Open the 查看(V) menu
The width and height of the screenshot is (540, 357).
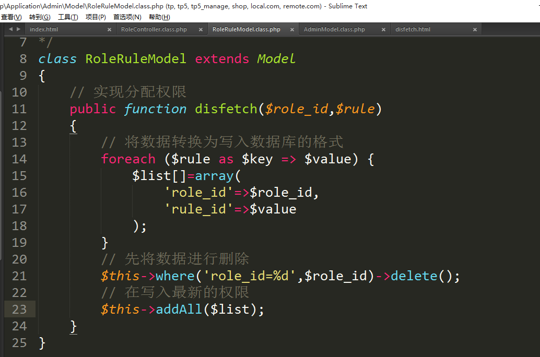point(11,17)
